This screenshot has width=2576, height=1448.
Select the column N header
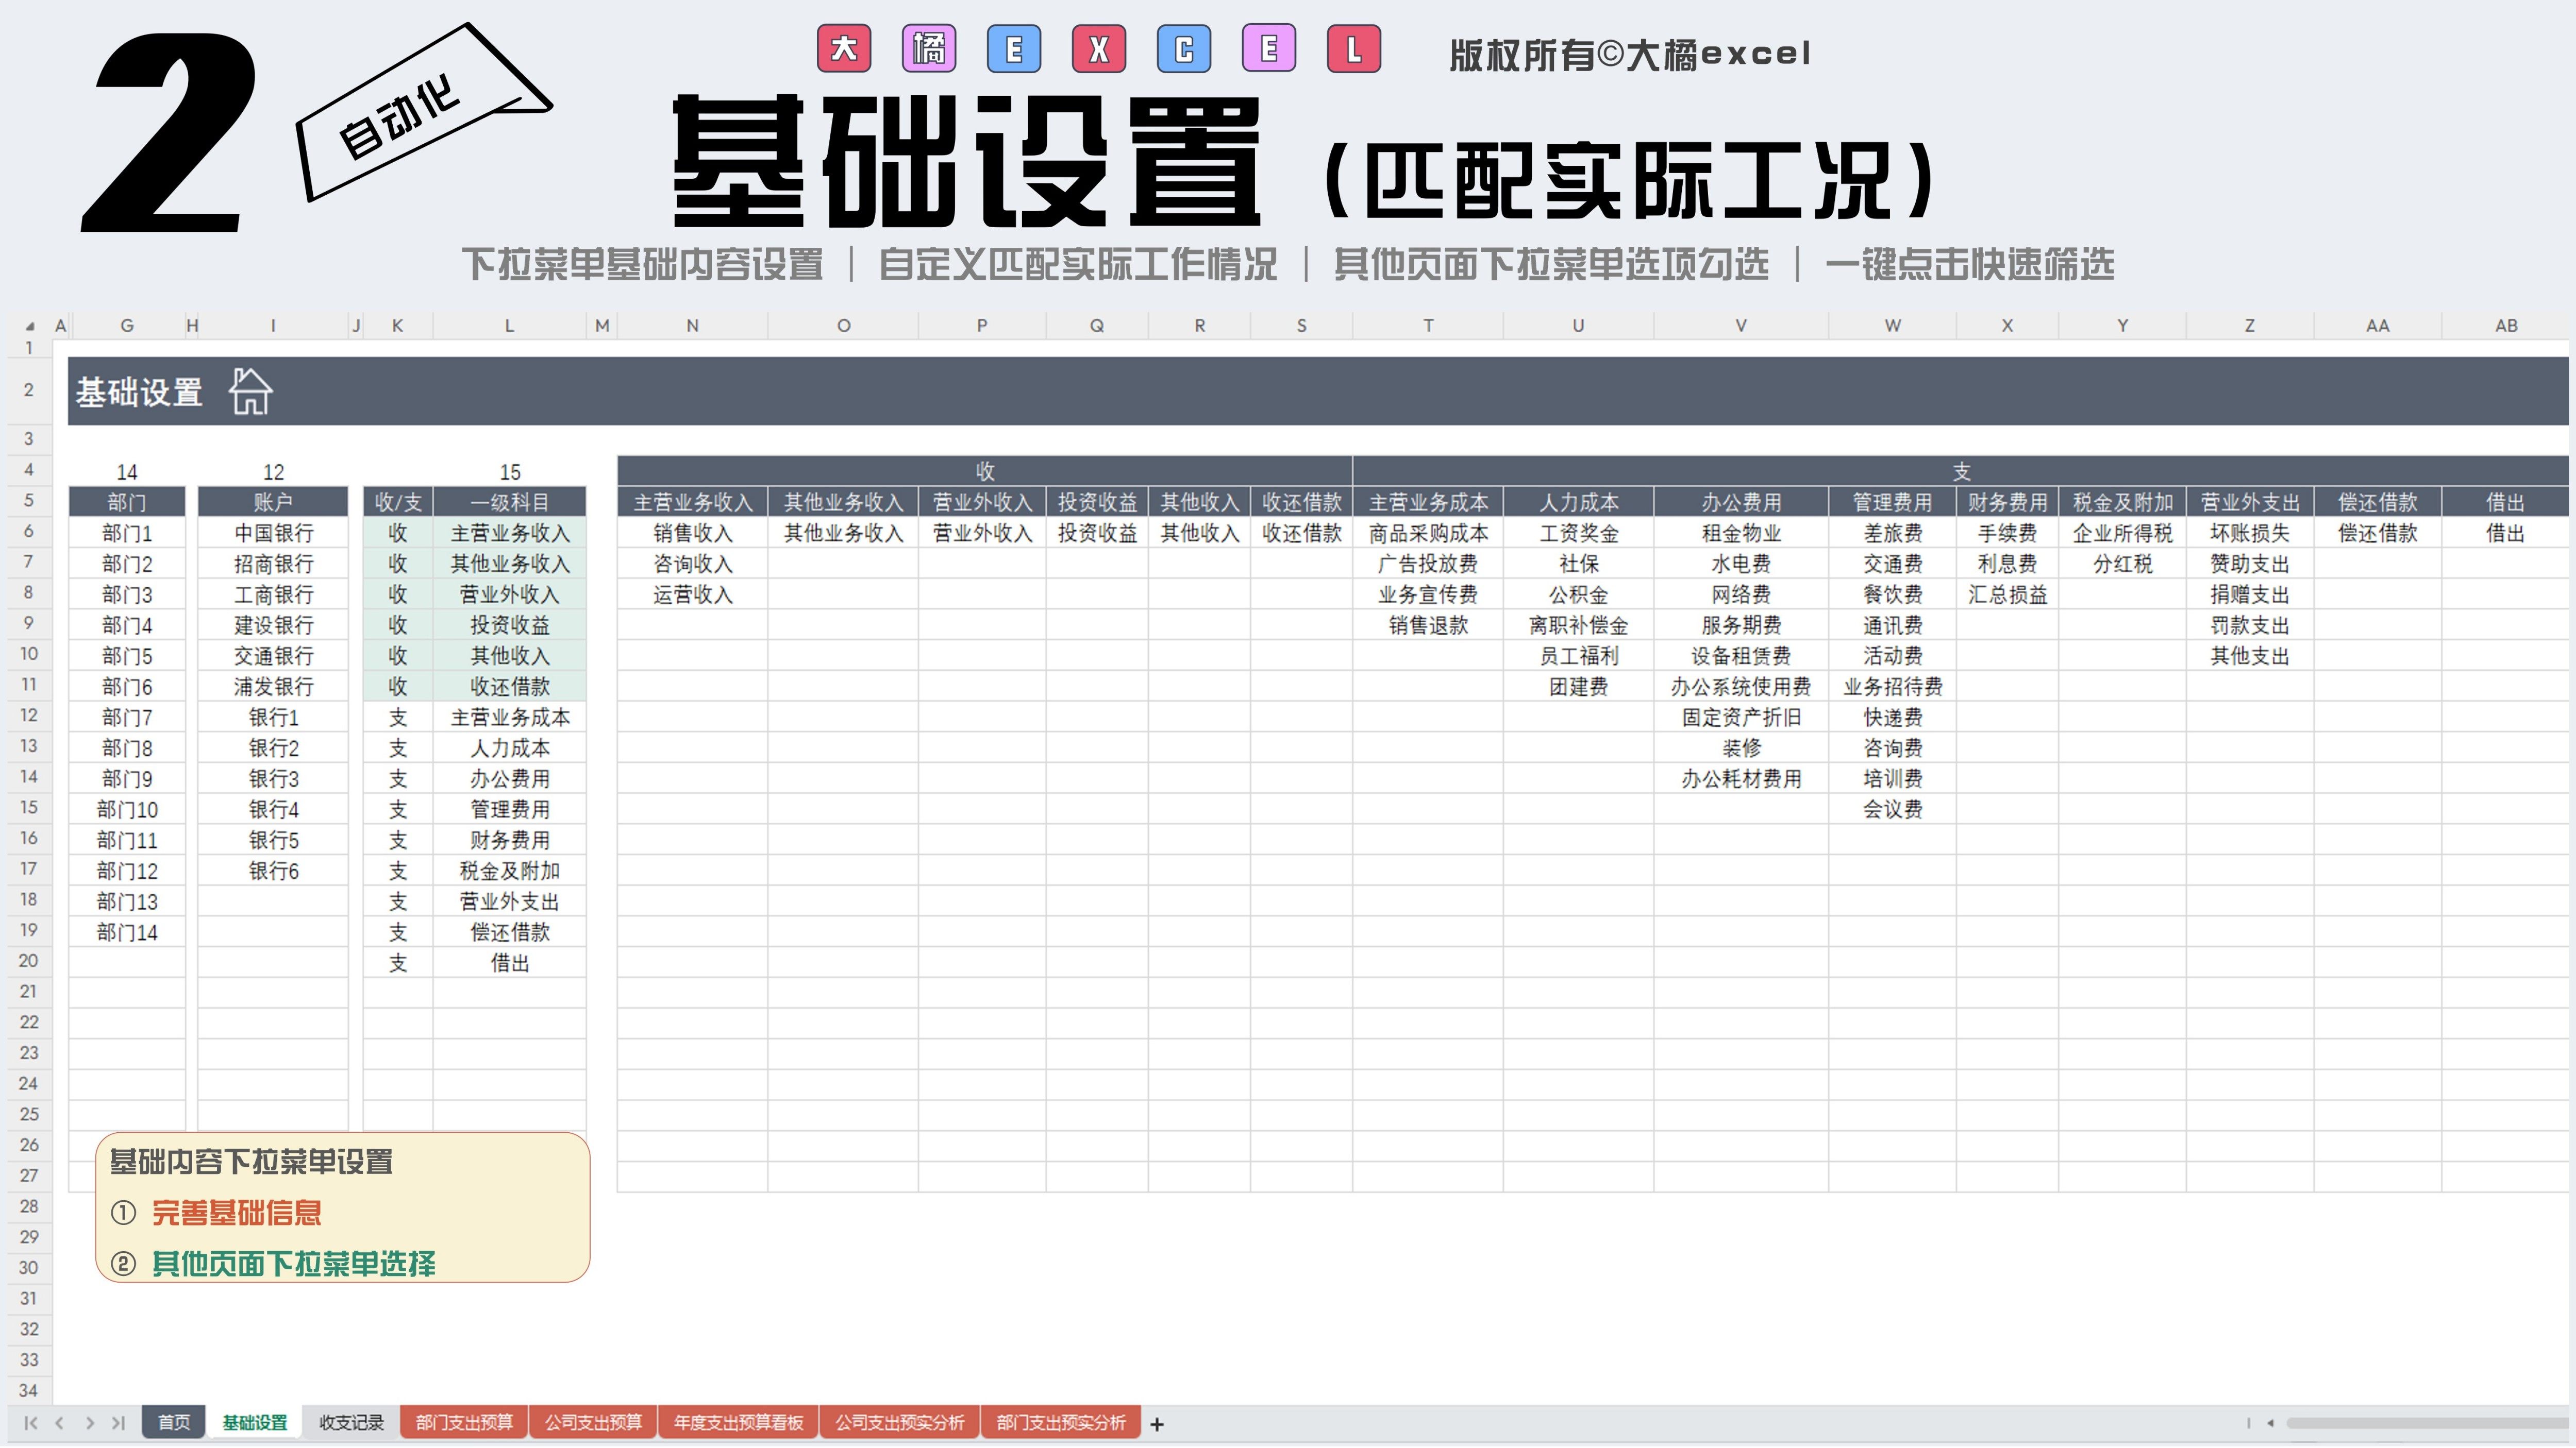coord(692,326)
